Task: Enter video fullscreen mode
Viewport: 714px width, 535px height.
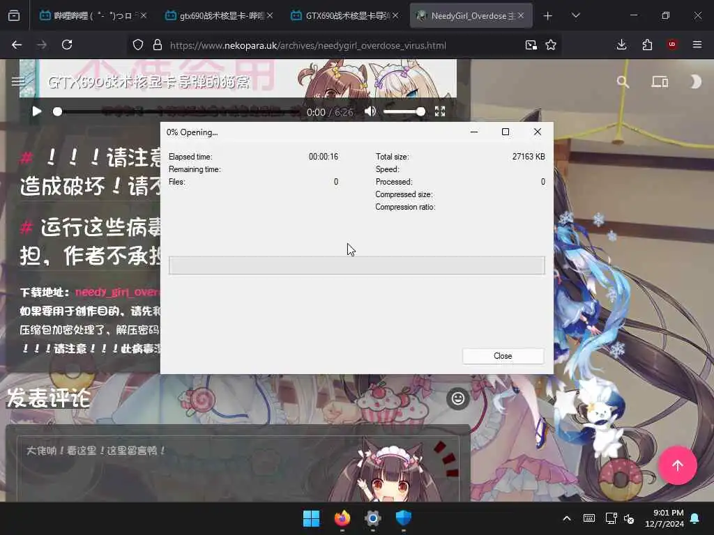Action: pyautogui.click(x=440, y=111)
